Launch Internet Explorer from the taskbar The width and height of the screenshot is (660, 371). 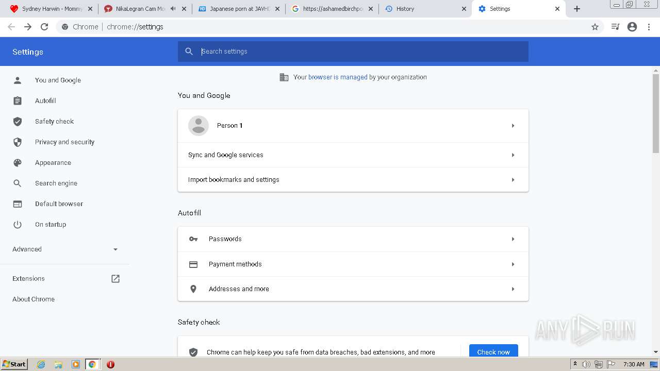pyautogui.click(x=41, y=364)
